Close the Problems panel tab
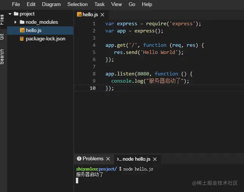This screenshot has width=244, height=192. coord(108,159)
